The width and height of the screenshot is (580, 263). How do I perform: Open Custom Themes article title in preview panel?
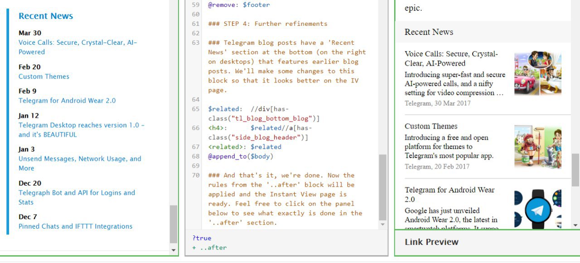click(x=431, y=127)
